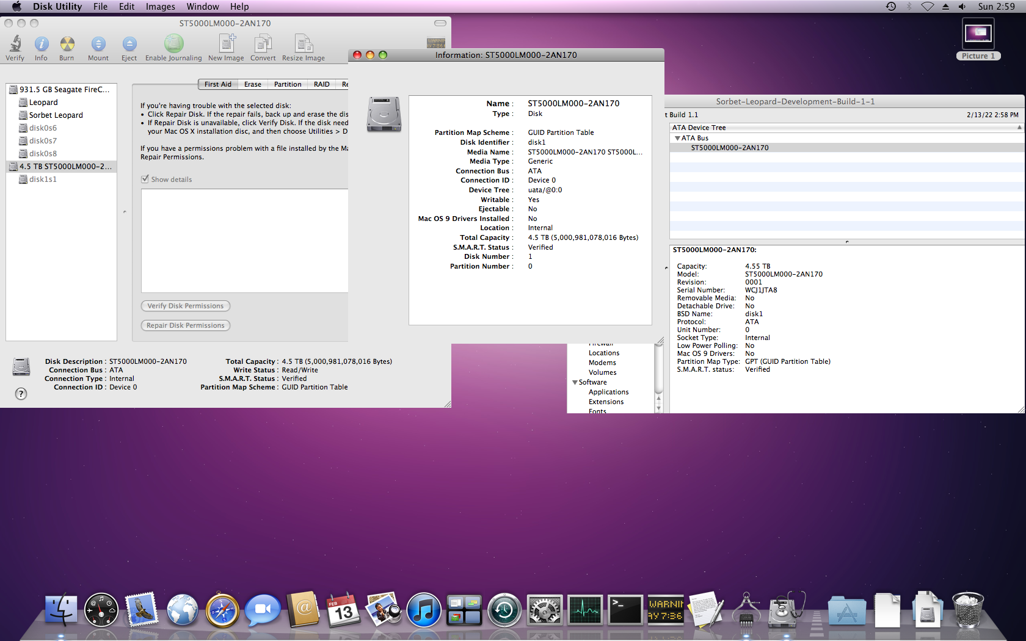Click the 4.55 TB capacity value in System Profiler
Viewport: 1026px width, 641px height.
tap(758, 267)
